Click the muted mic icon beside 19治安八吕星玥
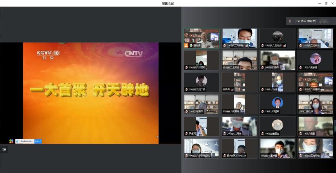 (186, 67)
